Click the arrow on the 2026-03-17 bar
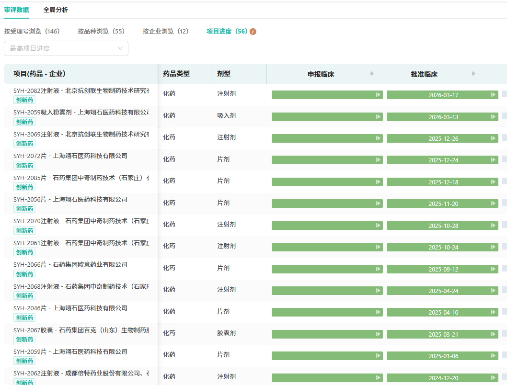 493,95
